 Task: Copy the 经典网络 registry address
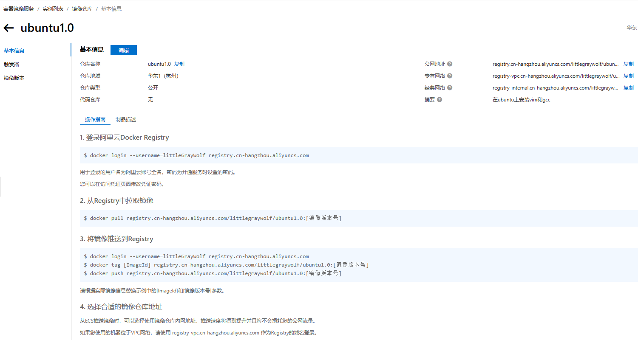(628, 88)
